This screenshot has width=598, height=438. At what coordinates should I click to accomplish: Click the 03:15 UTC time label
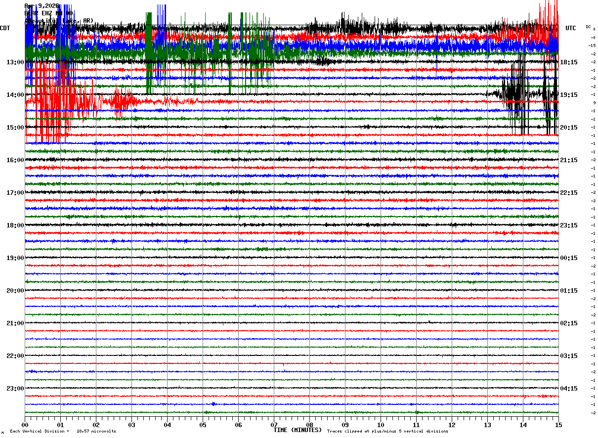569,356
